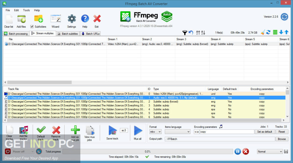Click the ac3 extension field
The width and height of the screenshot is (293, 163).
(124, 130)
